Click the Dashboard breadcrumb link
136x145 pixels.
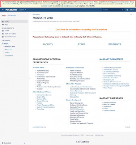pos(36,14)
